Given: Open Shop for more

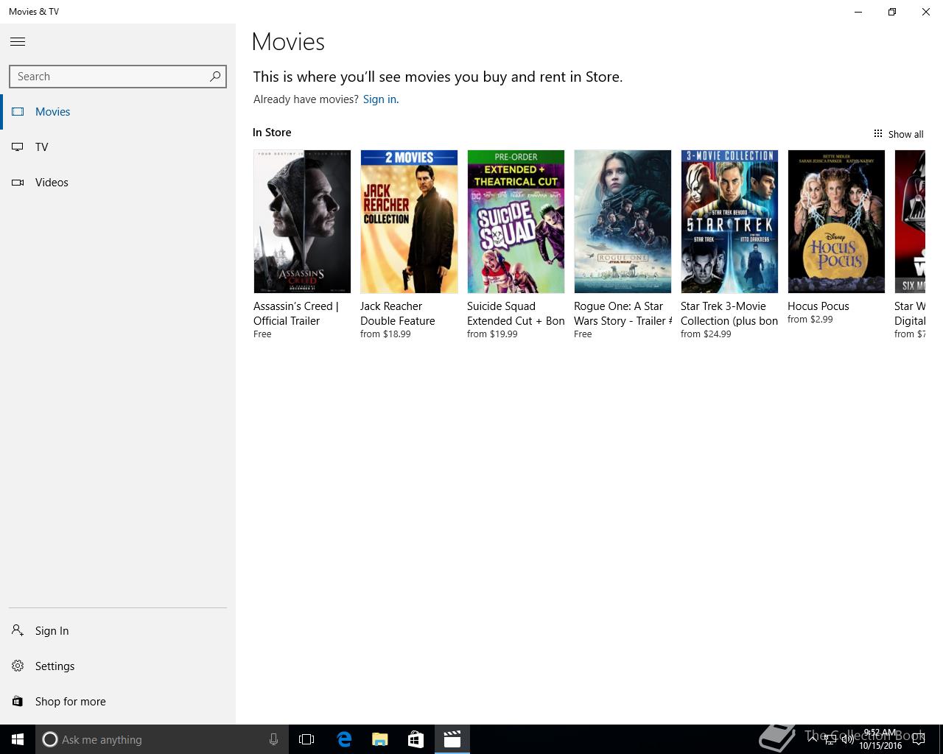Looking at the screenshot, I should tap(118, 702).
